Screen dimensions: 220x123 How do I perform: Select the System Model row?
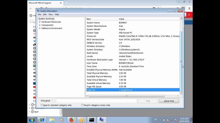click(x=133, y=29)
